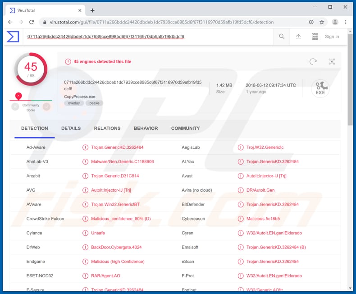Click Malware/Gen.Generic.C1188906 result
The width and height of the screenshot is (356, 294).
point(123,161)
